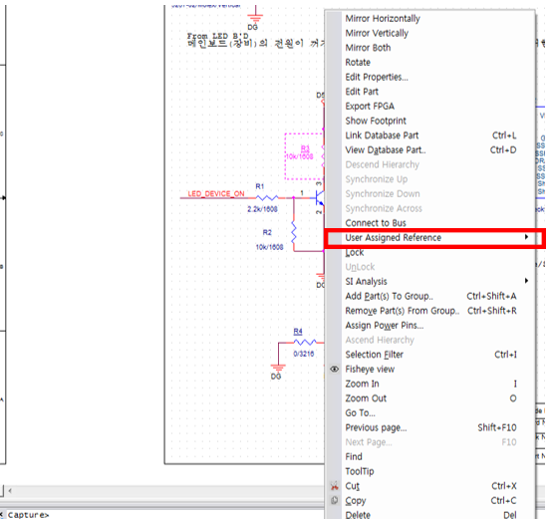
Task: Click the Cut scissors icon
Action: tap(335, 486)
